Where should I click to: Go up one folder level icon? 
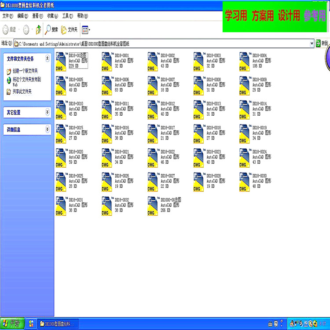(x=38, y=29)
